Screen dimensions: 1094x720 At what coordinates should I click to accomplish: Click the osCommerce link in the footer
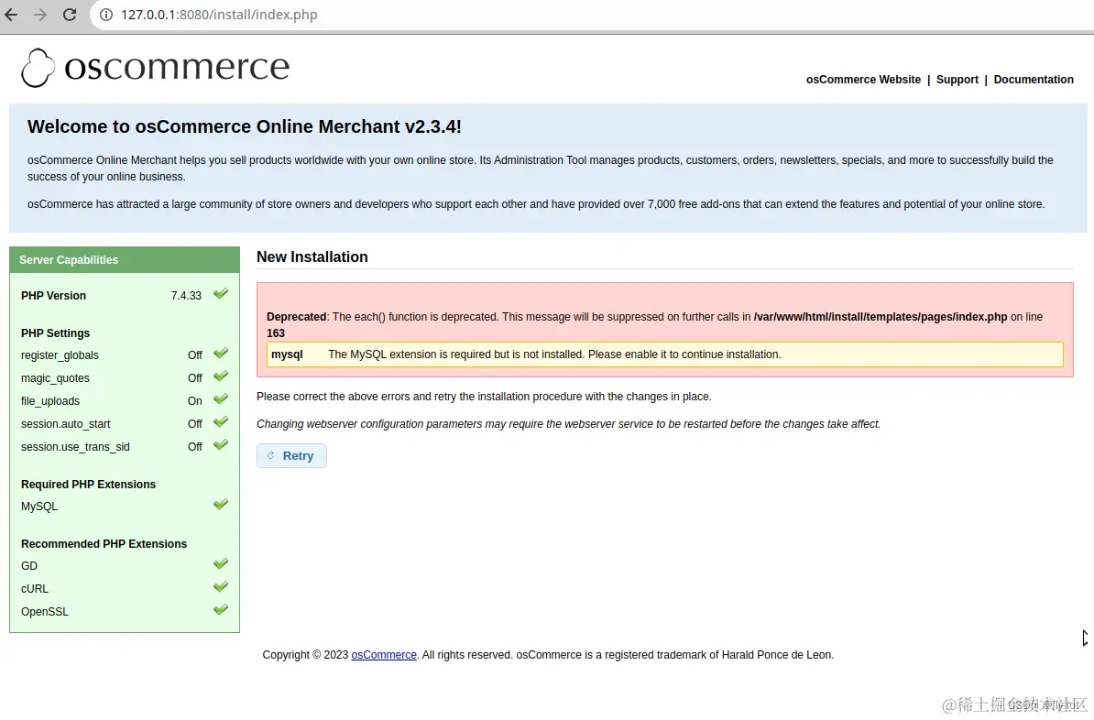pyautogui.click(x=384, y=654)
